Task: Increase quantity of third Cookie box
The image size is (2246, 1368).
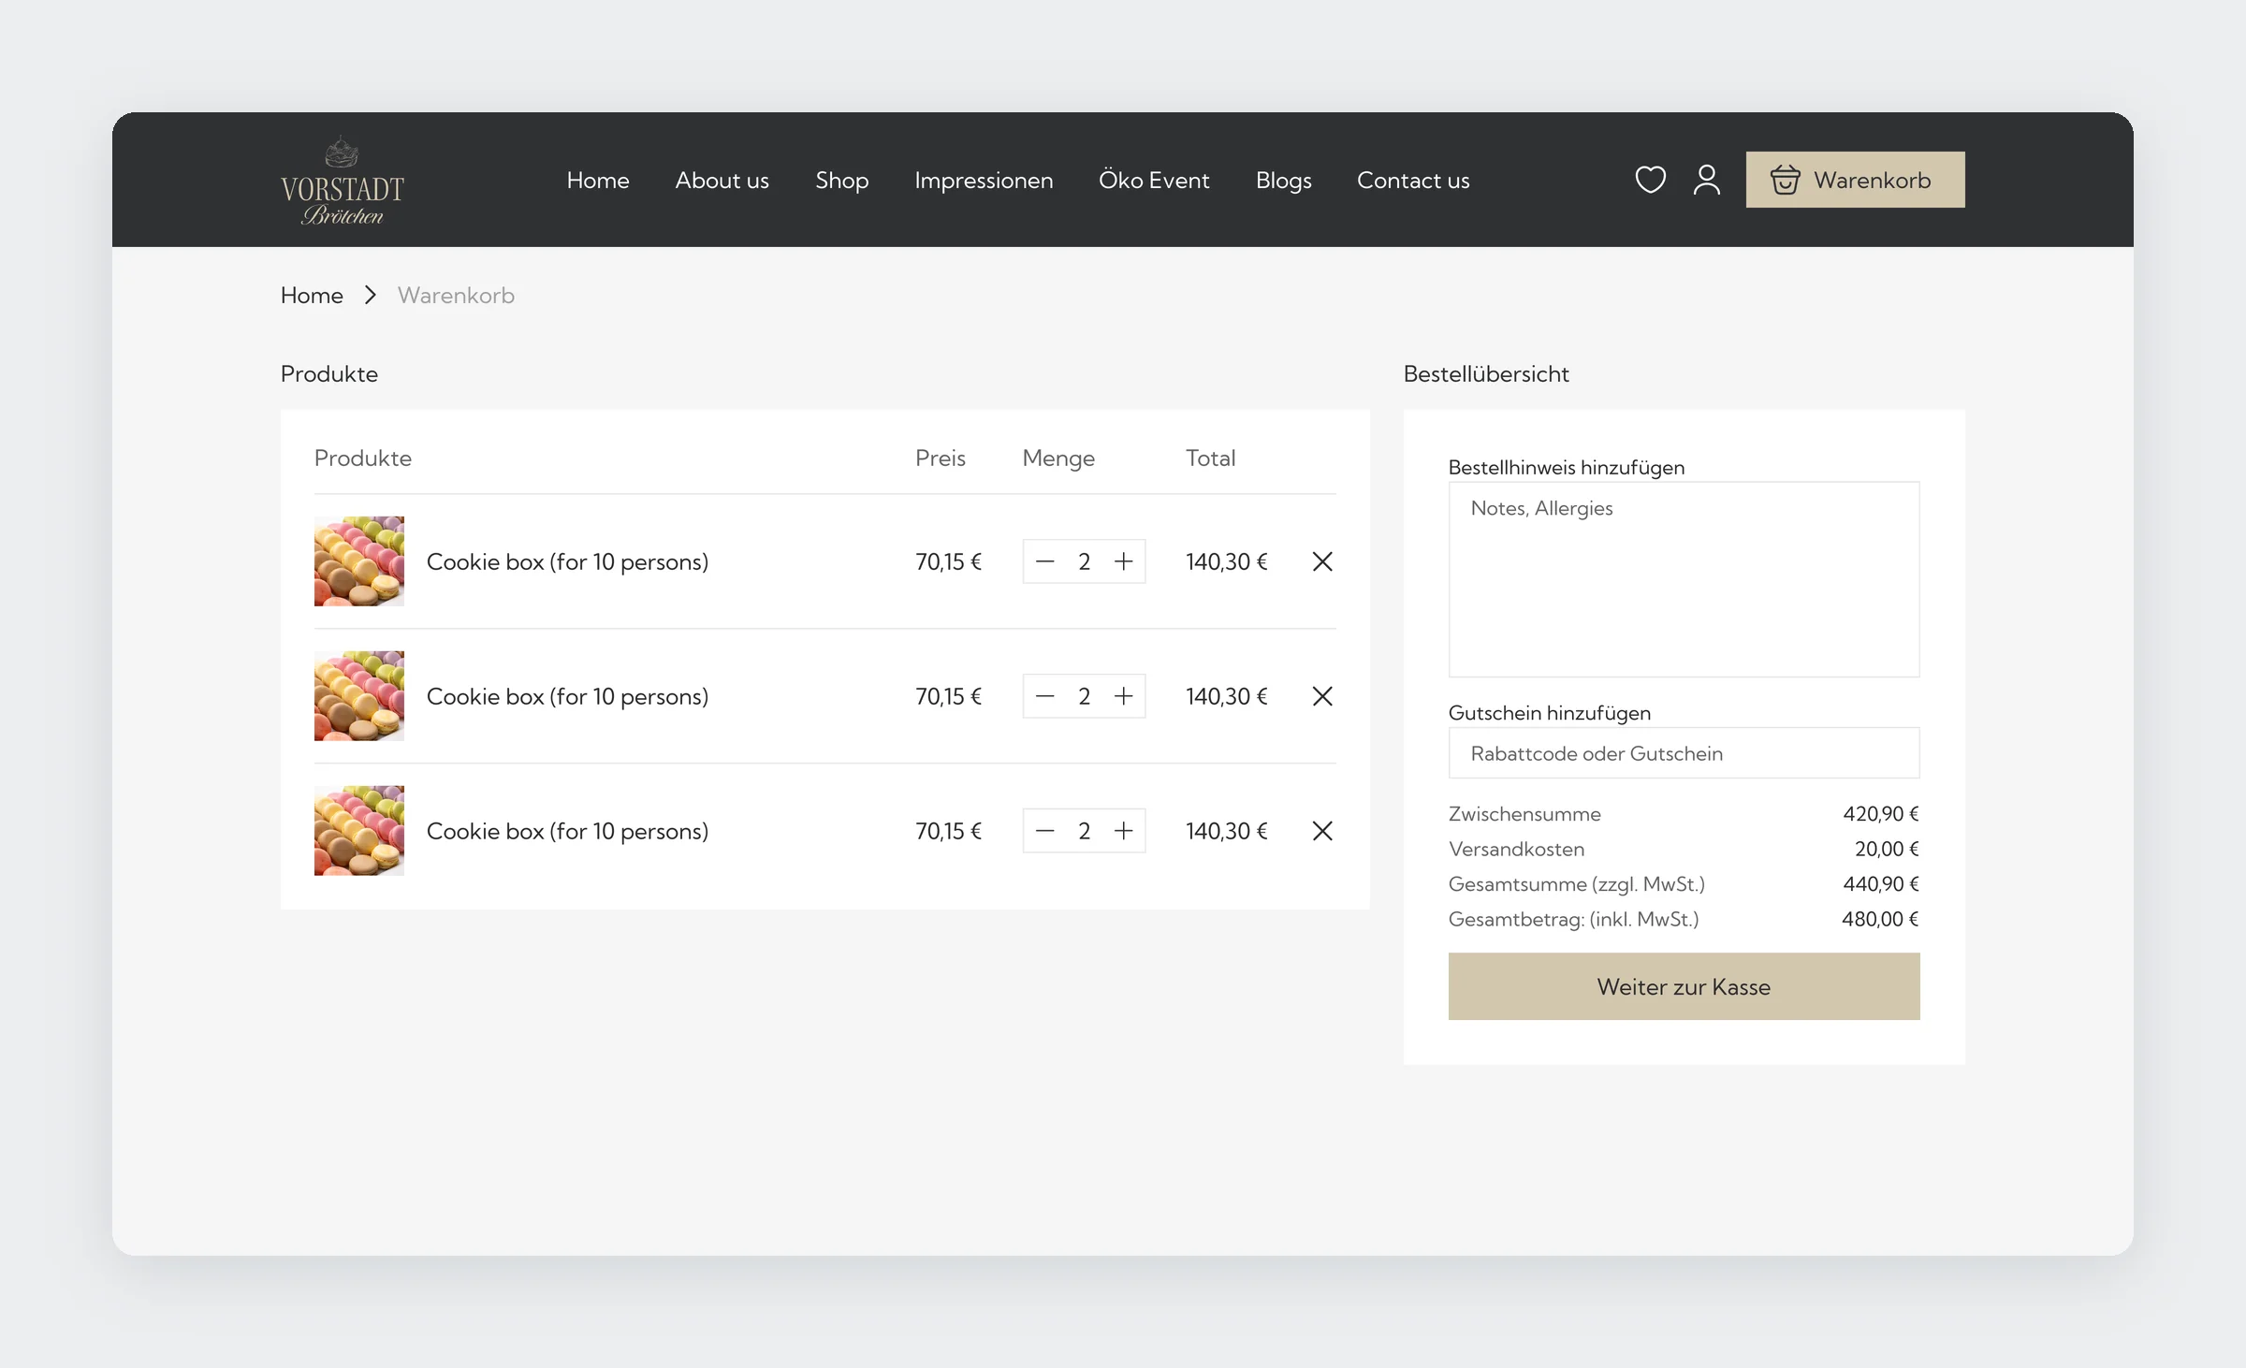Action: click(x=1123, y=831)
